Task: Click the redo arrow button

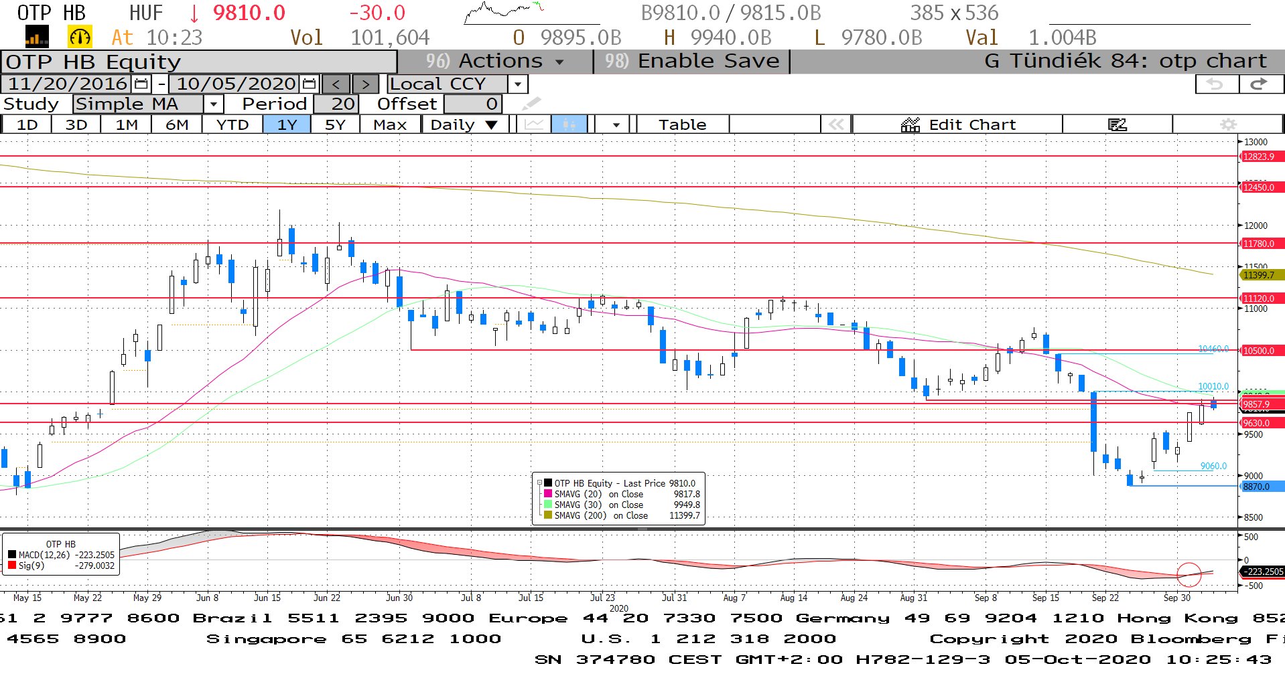Action: coord(1260,84)
